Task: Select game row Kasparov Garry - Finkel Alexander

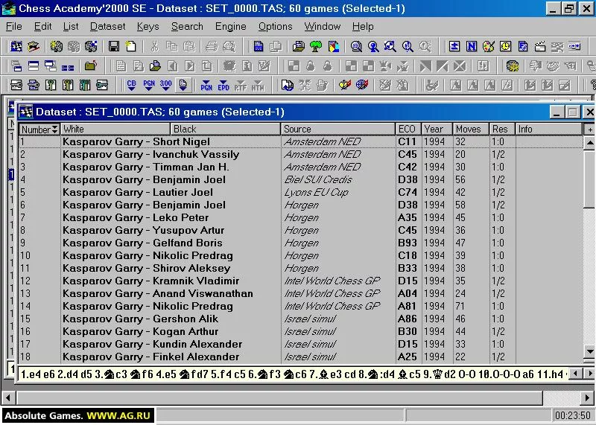Action: click(x=301, y=357)
